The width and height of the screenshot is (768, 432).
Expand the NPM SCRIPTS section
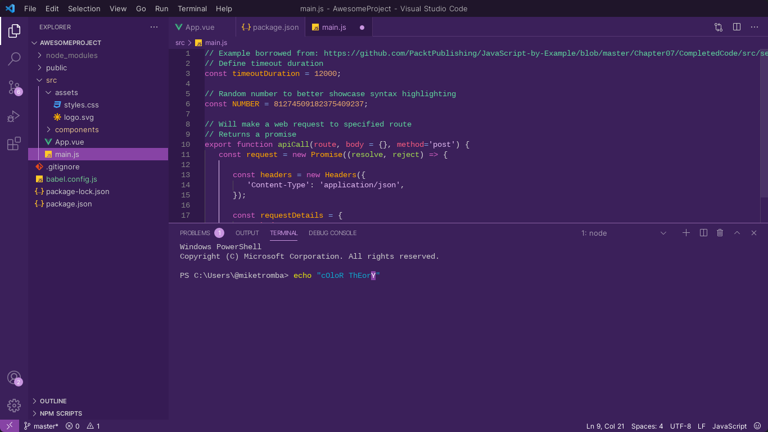point(61,413)
